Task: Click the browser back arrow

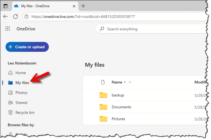Action: click(6, 17)
